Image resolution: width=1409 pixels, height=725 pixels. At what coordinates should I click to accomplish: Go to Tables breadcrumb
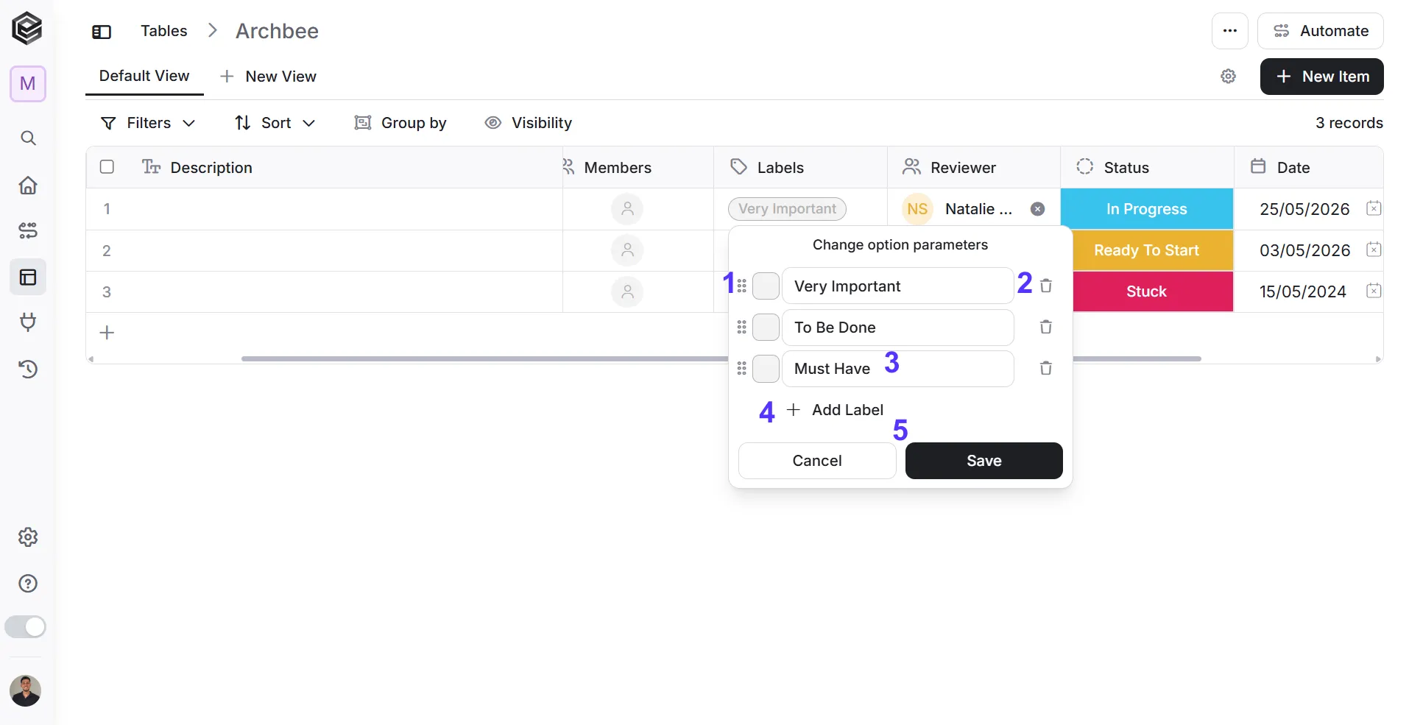[x=164, y=31]
